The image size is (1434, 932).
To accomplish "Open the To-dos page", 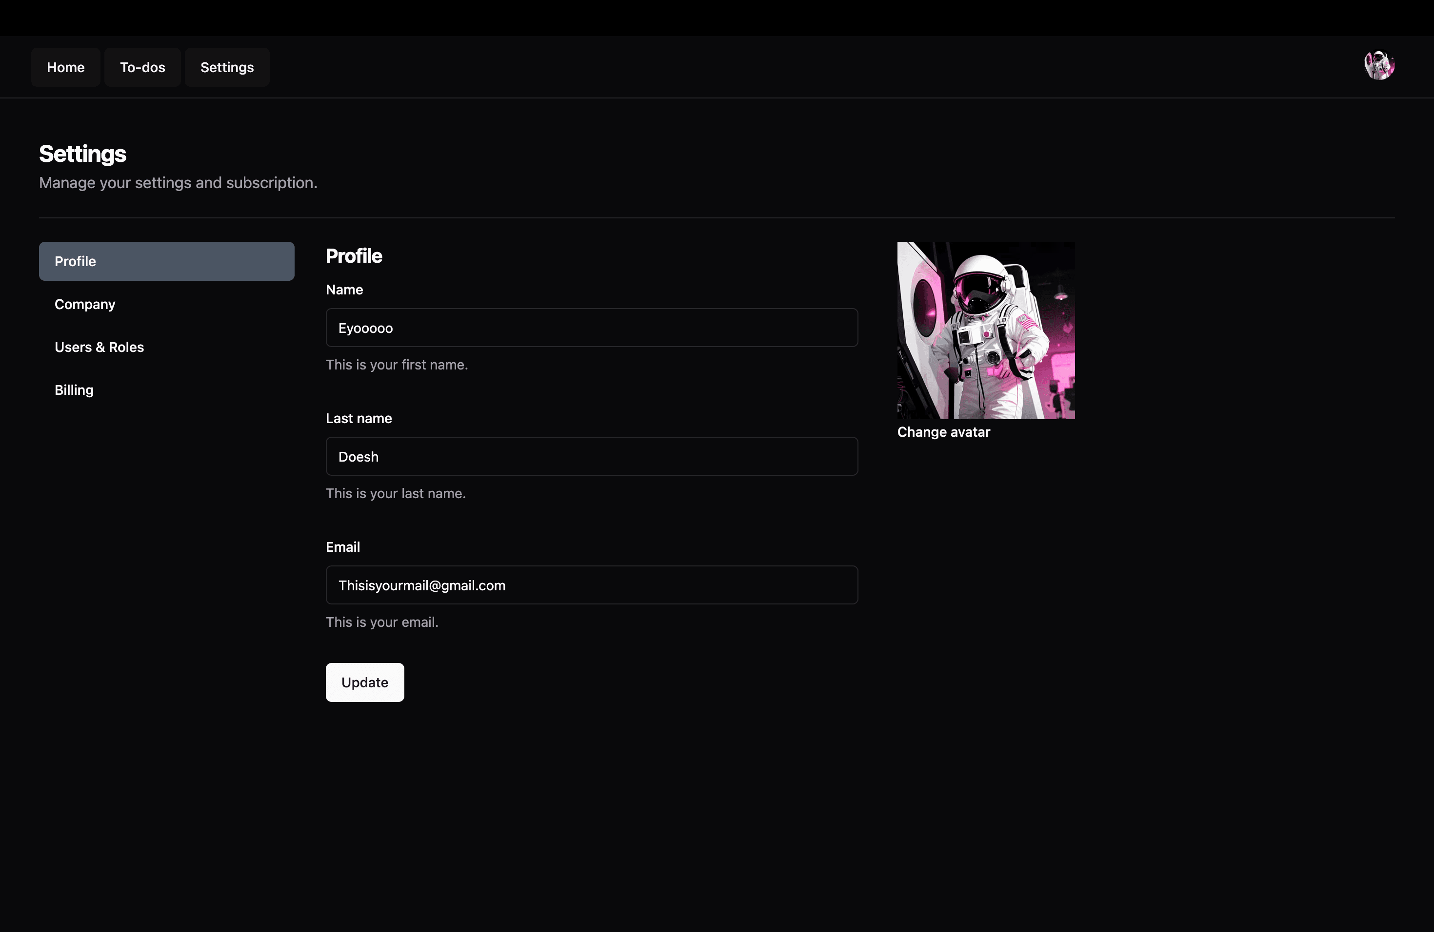I will (x=142, y=67).
